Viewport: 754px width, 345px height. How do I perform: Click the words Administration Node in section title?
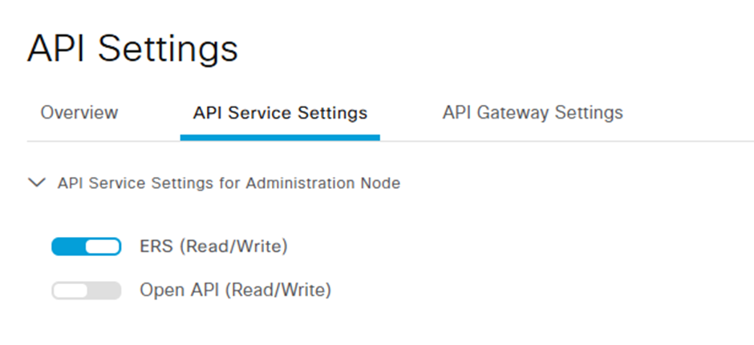pyautogui.click(x=323, y=183)
